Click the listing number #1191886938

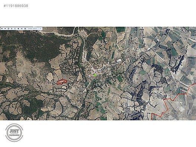coord(16,6)
